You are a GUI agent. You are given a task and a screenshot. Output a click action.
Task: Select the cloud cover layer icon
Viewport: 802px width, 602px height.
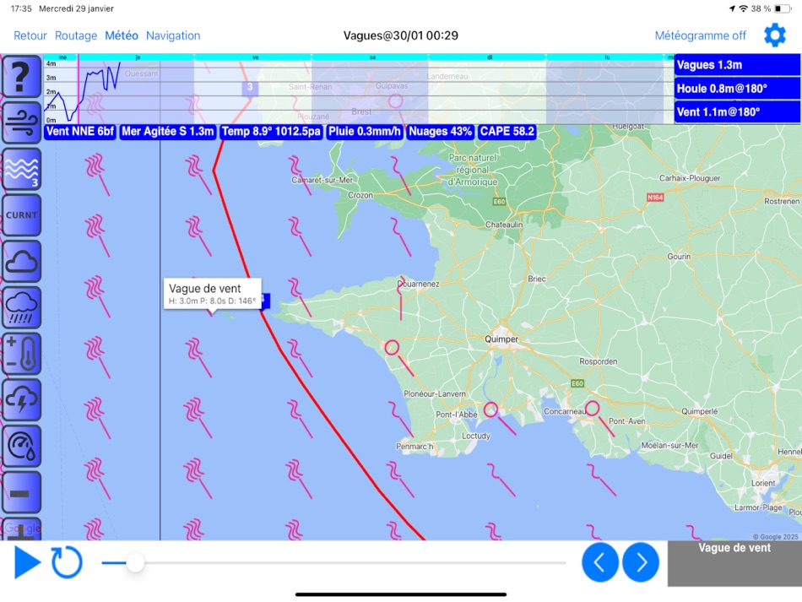[x=21, y=262]
